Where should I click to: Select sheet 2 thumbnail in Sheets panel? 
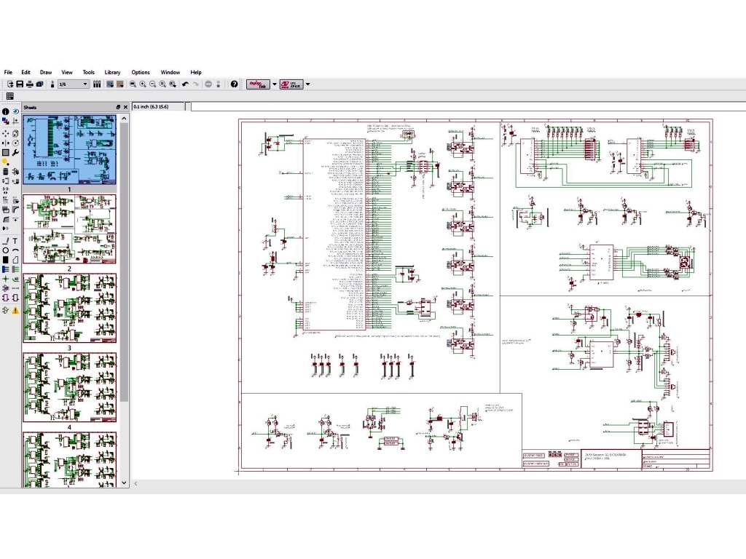[x=69, y=229]
